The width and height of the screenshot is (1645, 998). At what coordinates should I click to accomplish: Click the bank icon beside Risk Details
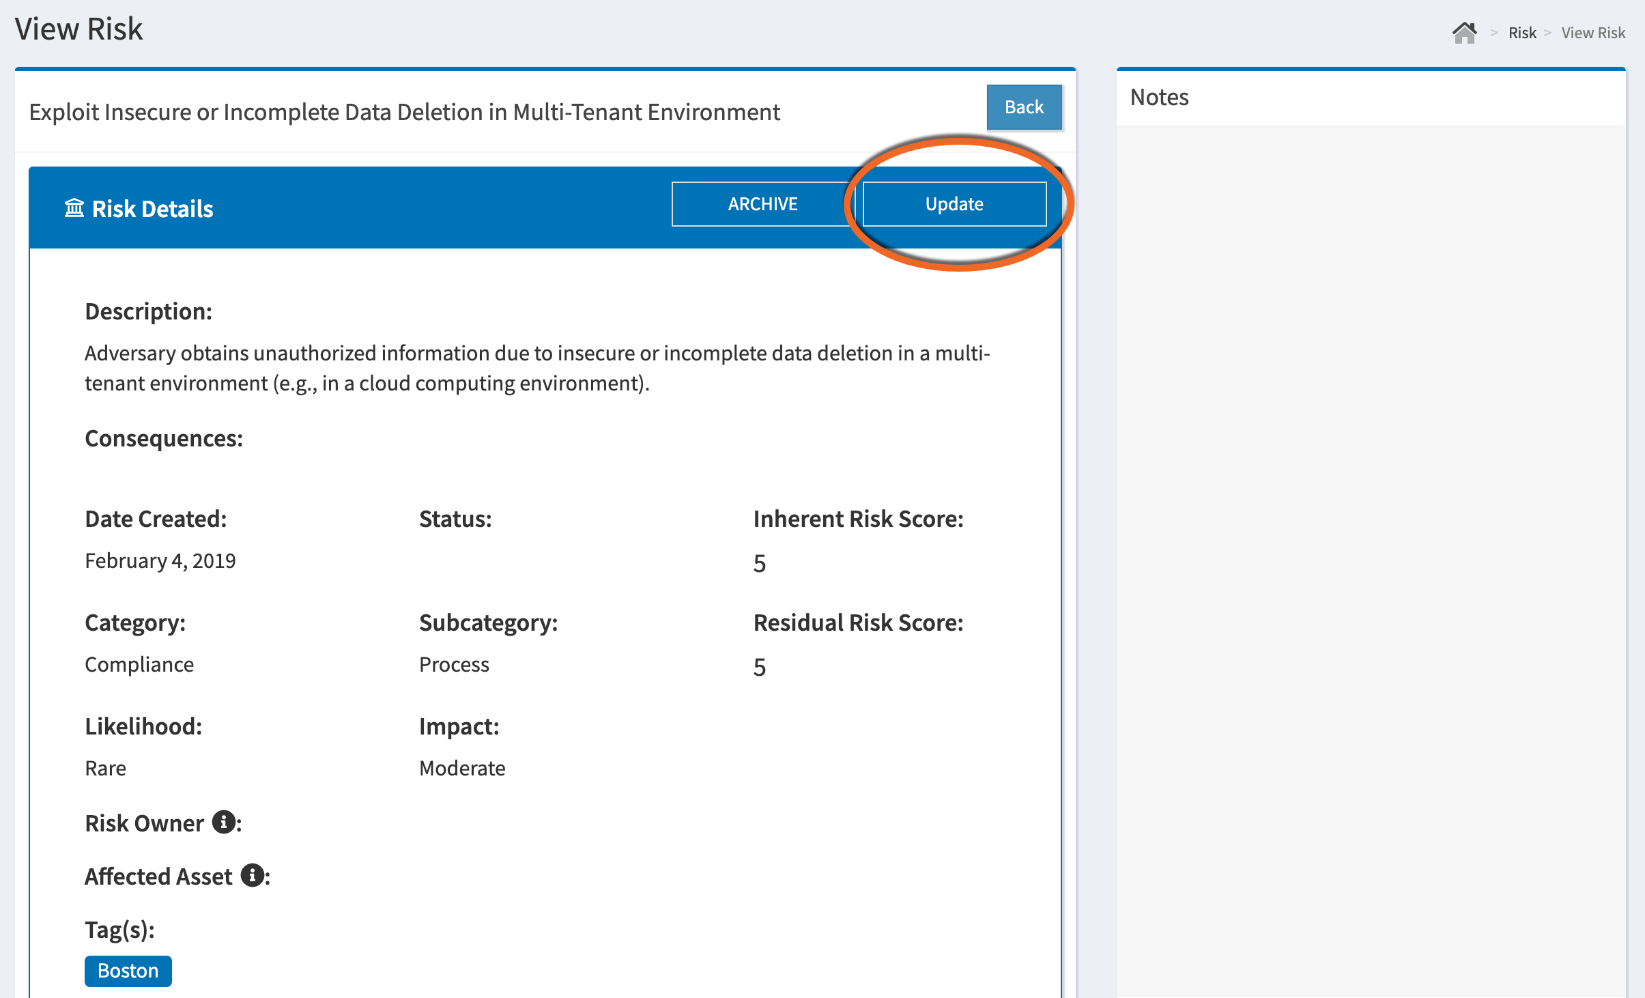(x=75, y=206)
